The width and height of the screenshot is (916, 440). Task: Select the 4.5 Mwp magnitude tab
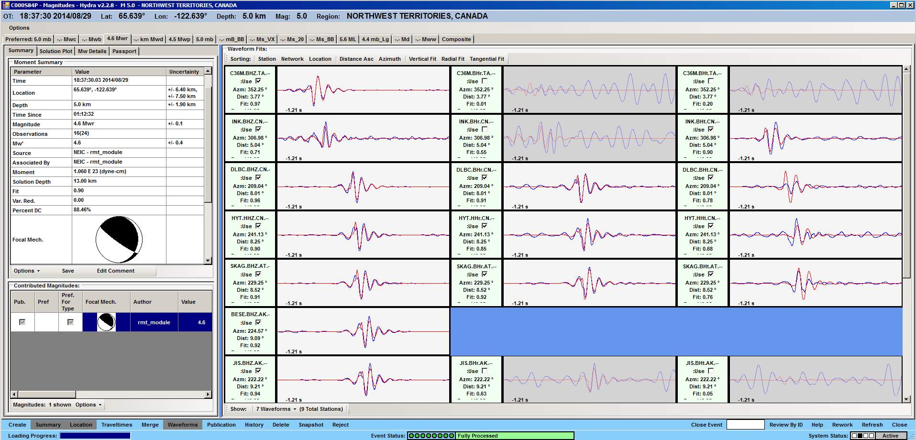[x=179, y=39]
